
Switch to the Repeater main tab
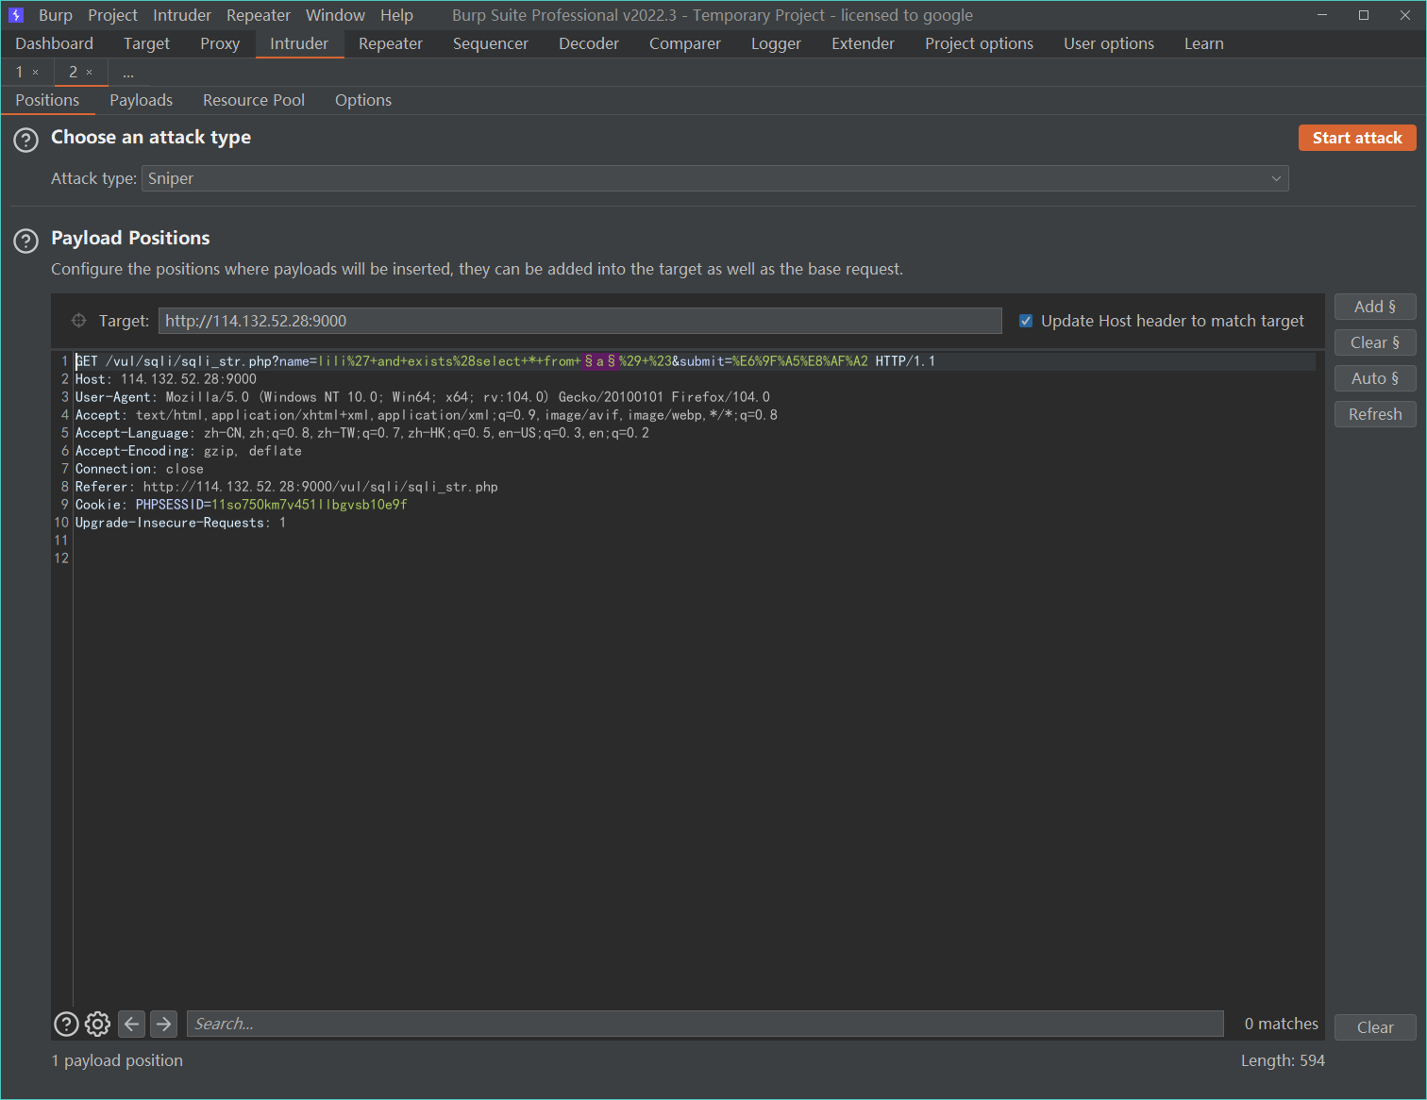391,43
